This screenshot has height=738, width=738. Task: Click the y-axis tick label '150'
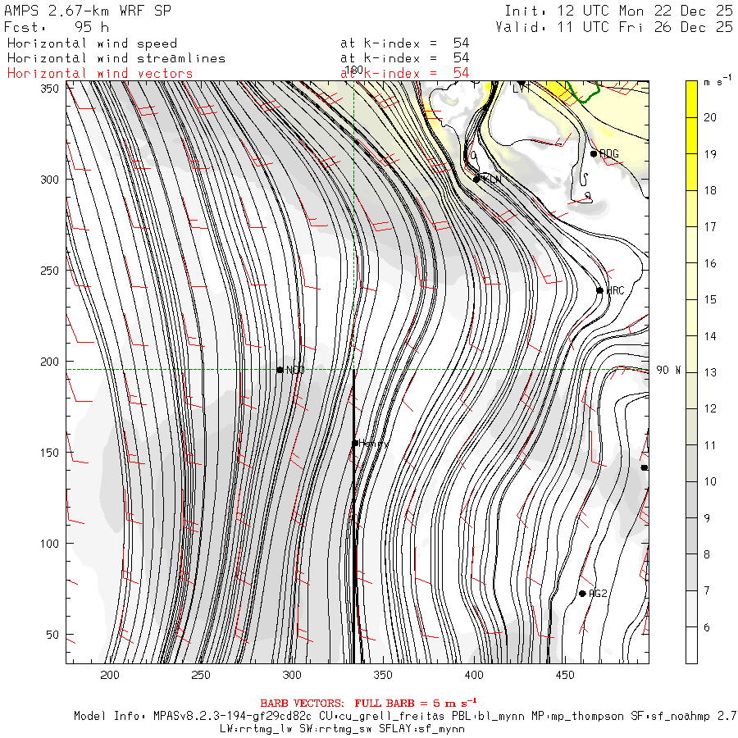(49, 453)
